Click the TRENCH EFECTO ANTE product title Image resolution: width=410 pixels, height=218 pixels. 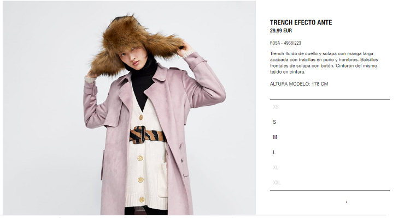[x=301, y=23]
